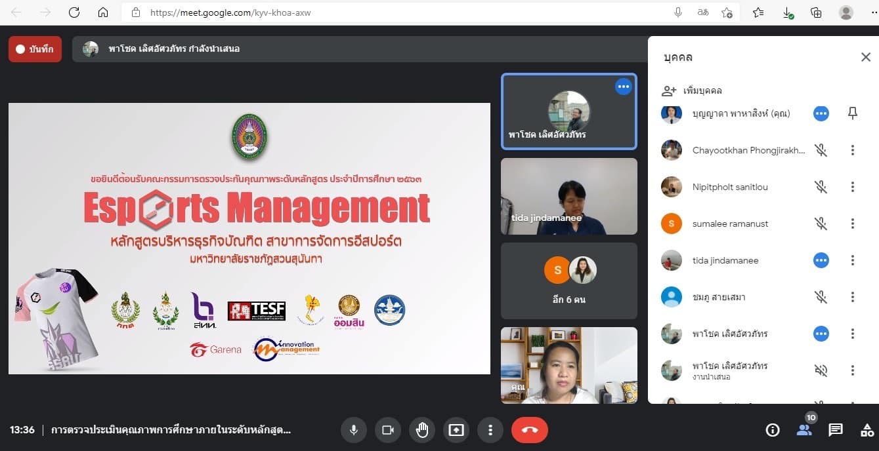Toggle the microphone button

tap(353, 430)
